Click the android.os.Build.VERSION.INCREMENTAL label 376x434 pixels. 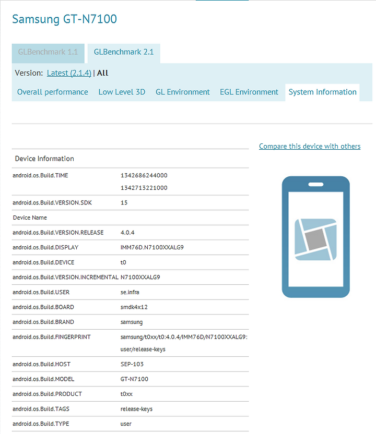(66, 278)
